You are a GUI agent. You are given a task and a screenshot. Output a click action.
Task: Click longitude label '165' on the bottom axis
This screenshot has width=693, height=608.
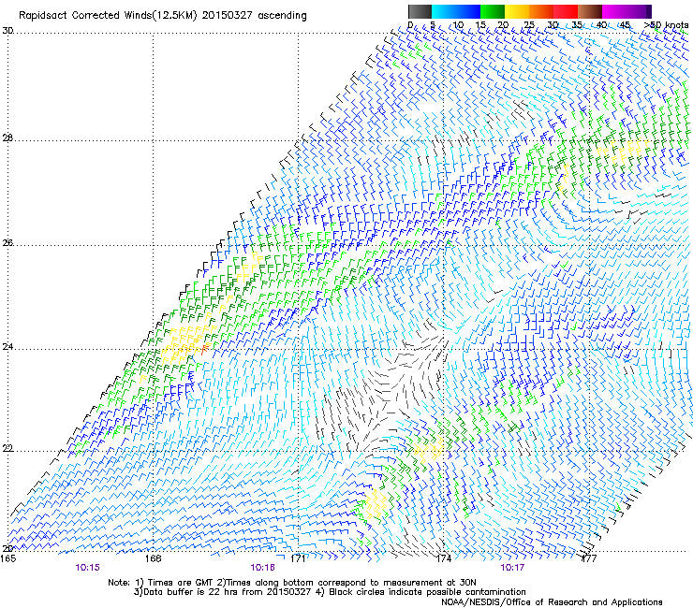7,558
